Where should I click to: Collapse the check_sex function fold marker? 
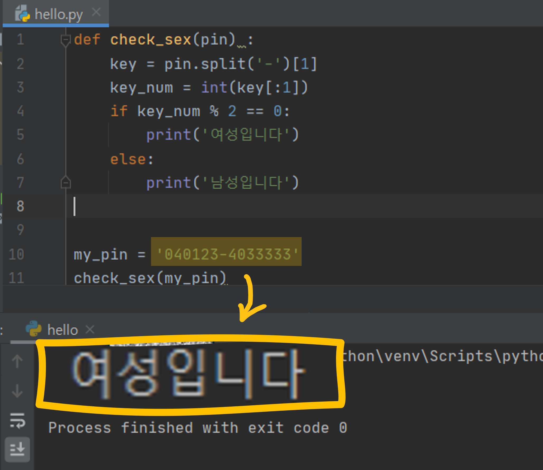tap(65, 40)
